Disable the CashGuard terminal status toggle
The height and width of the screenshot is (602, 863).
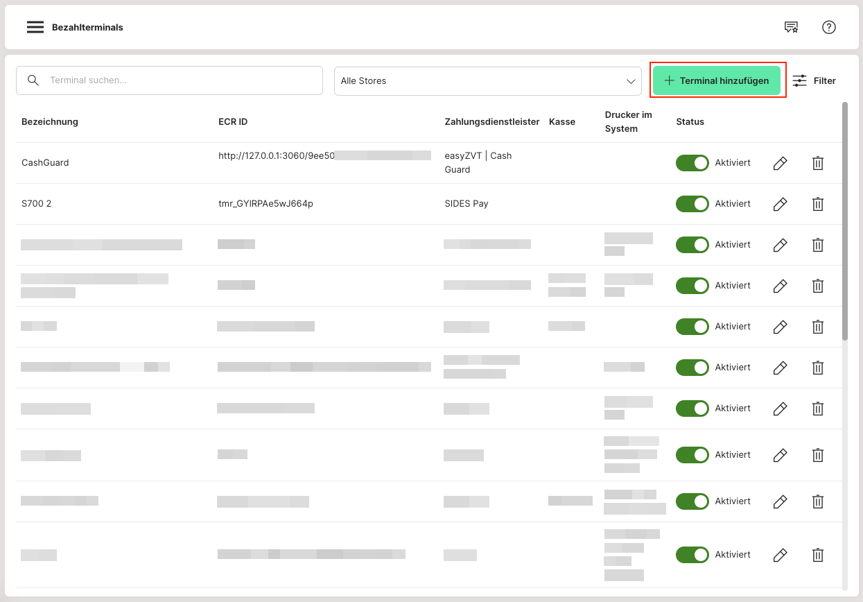(x=692, y=163)
